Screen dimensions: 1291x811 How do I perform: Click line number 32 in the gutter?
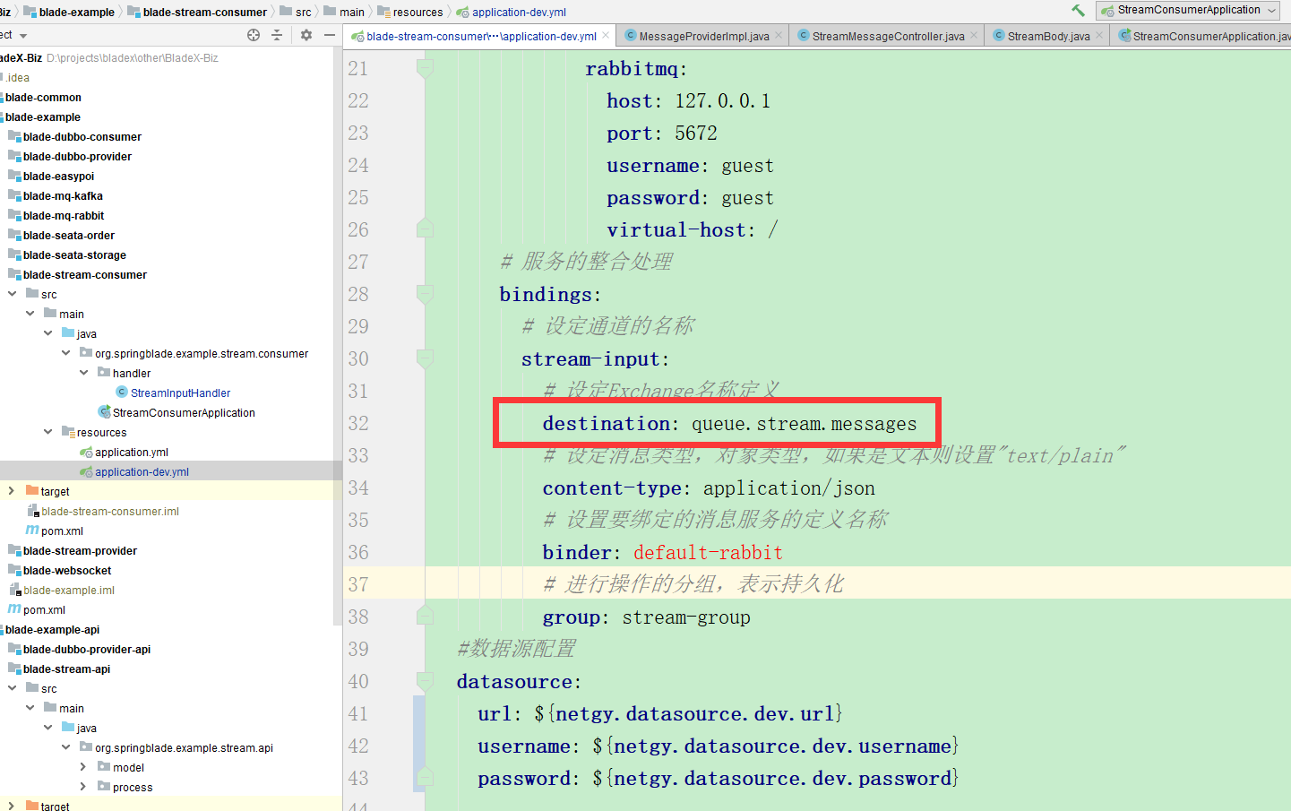point(358,423)
